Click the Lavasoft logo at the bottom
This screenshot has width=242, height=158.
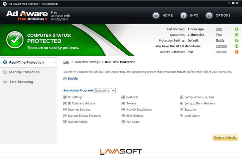[121, 151]
